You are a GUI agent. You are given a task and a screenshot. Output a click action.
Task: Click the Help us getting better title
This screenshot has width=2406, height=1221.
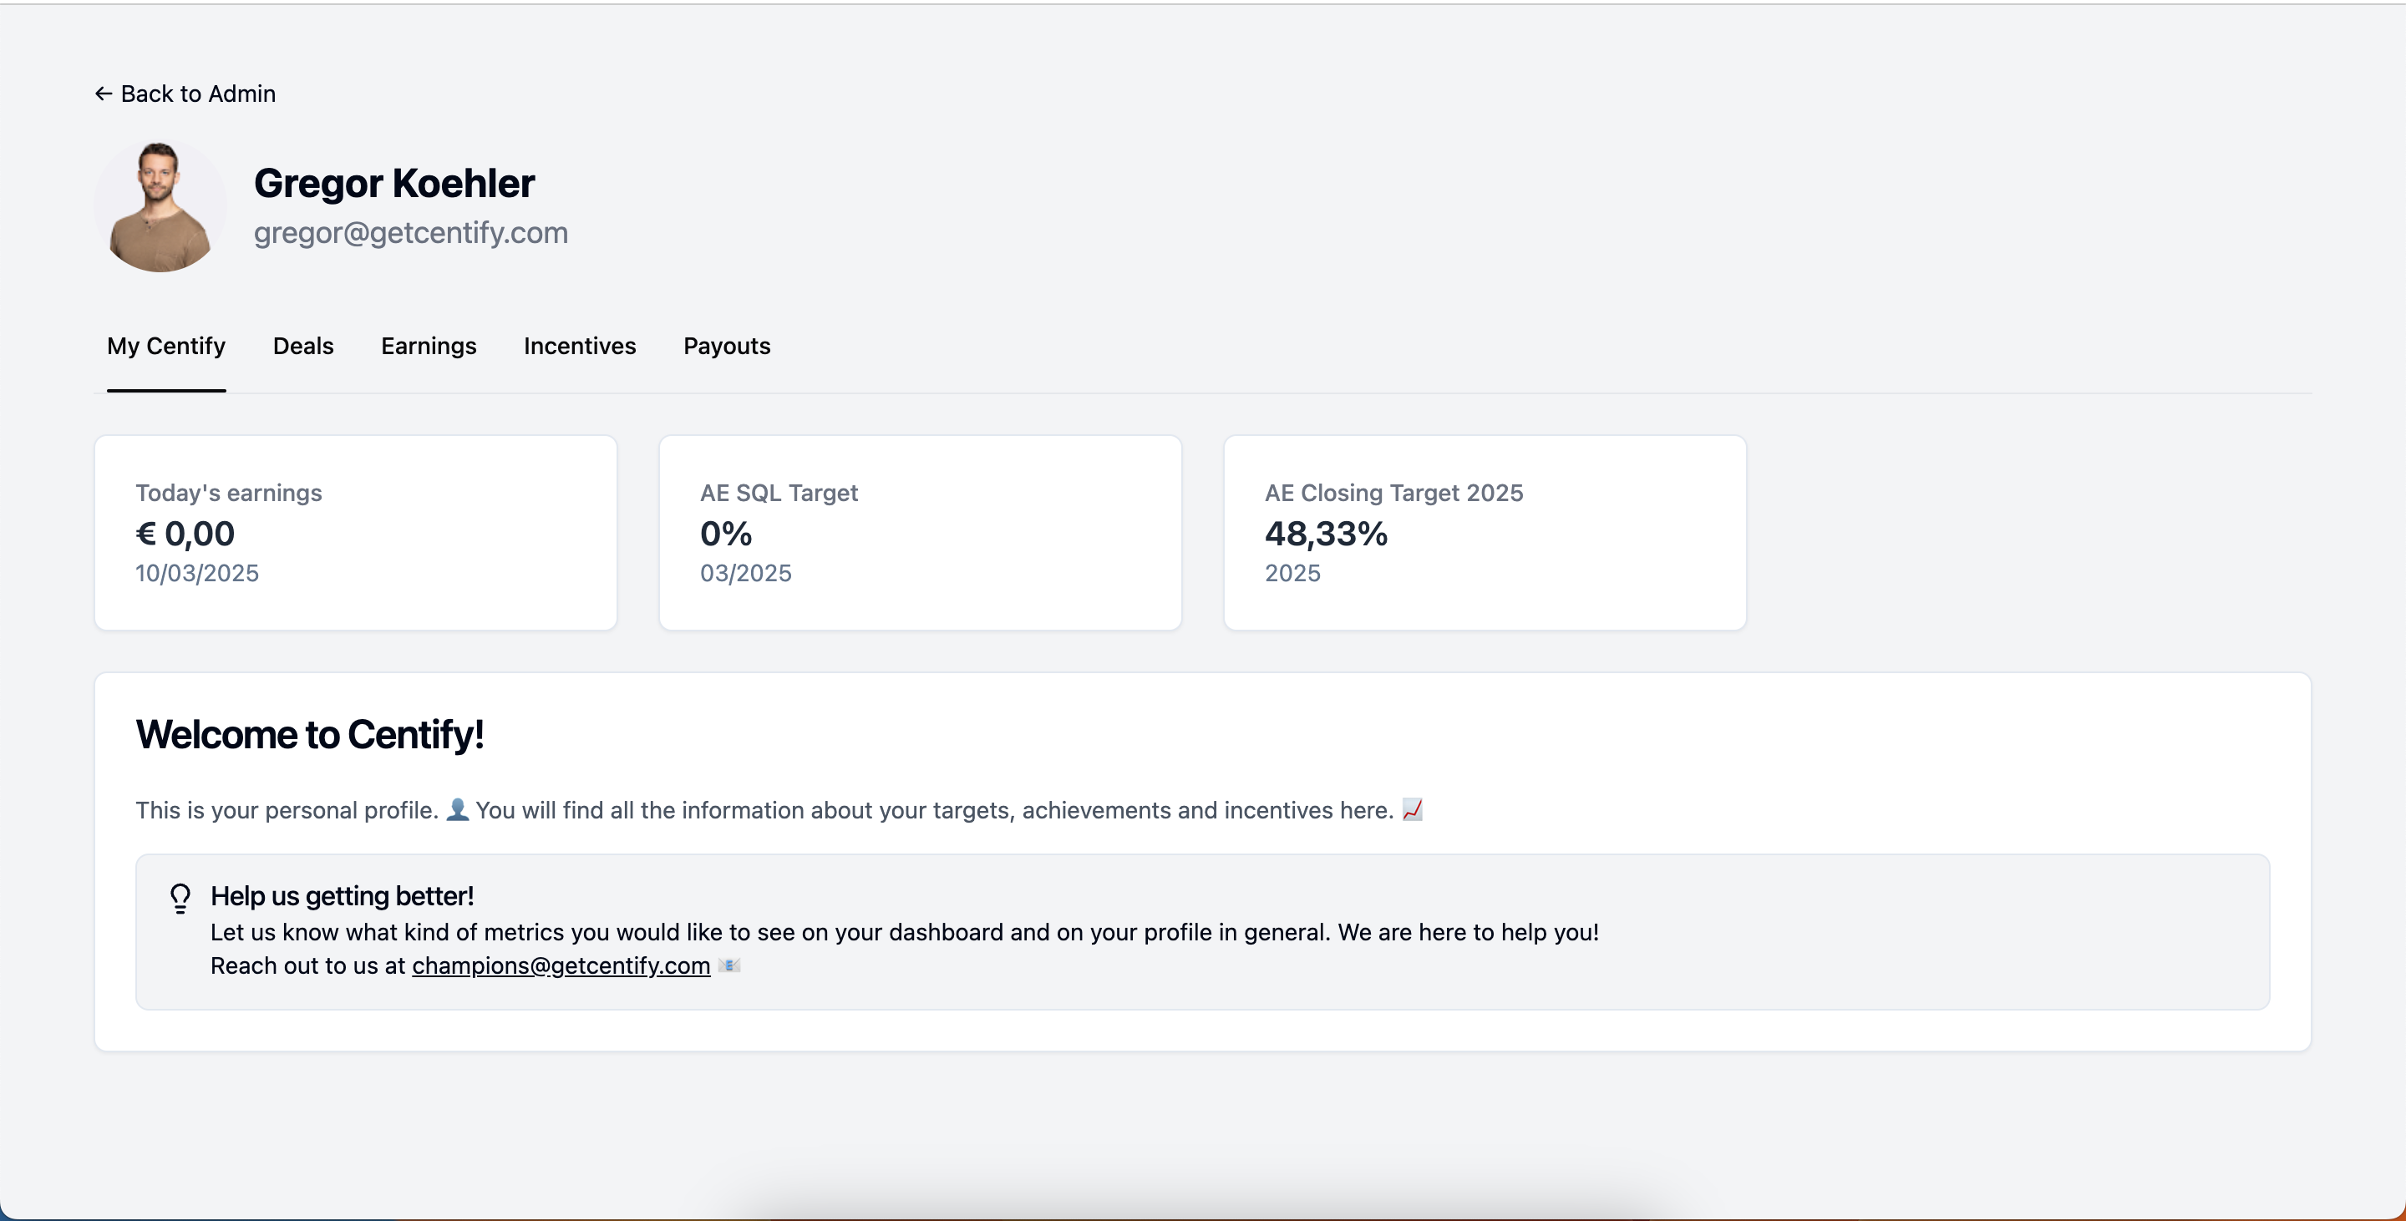pyautogui.click(x=342, y=896)
